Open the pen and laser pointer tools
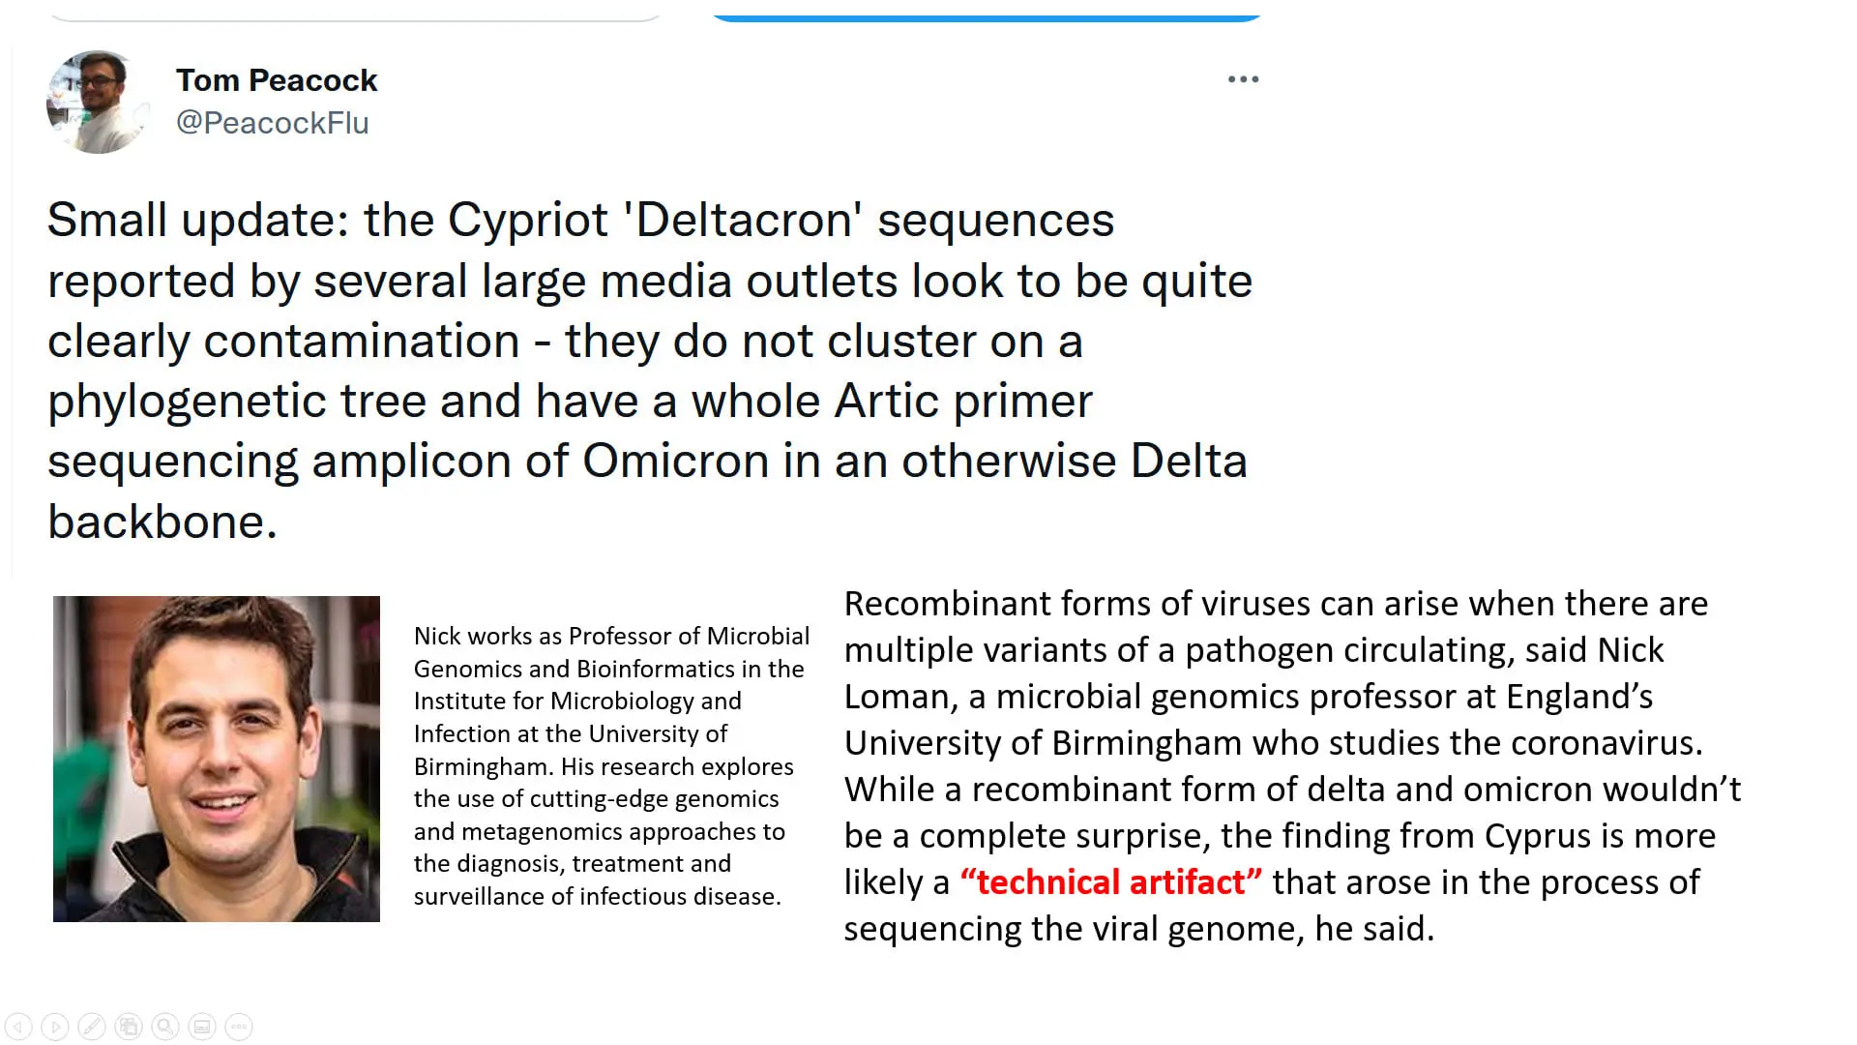 click(92, 1026)
